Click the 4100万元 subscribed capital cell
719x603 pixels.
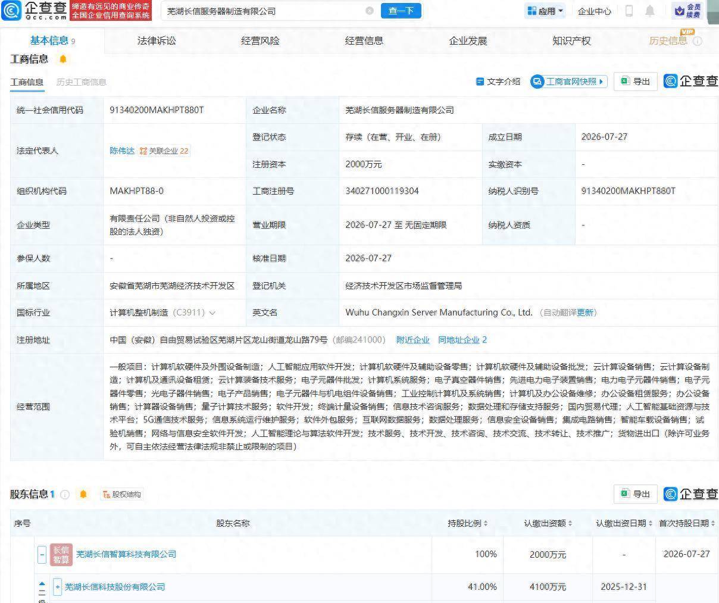click(548, 587)
